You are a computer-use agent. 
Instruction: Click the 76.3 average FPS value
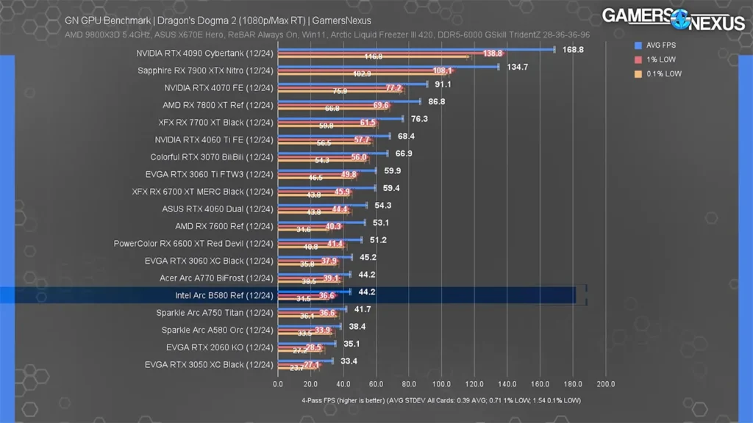click(419, 119)
